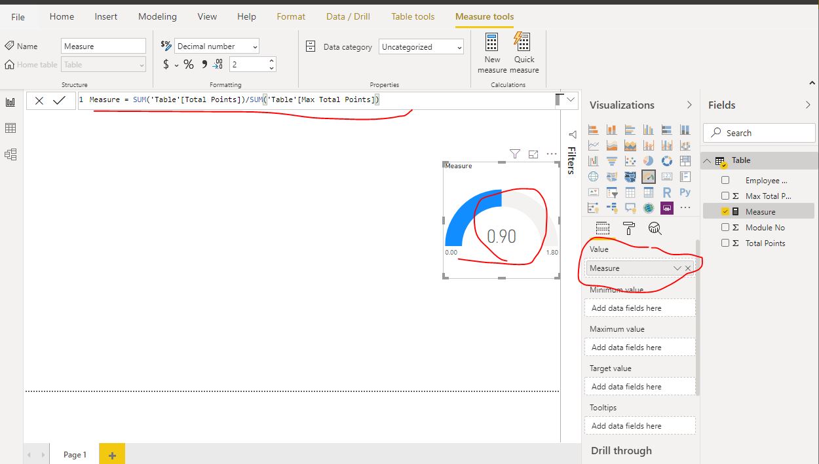Select the Pie chart visual
819x464 pixels.
point(649,161)
